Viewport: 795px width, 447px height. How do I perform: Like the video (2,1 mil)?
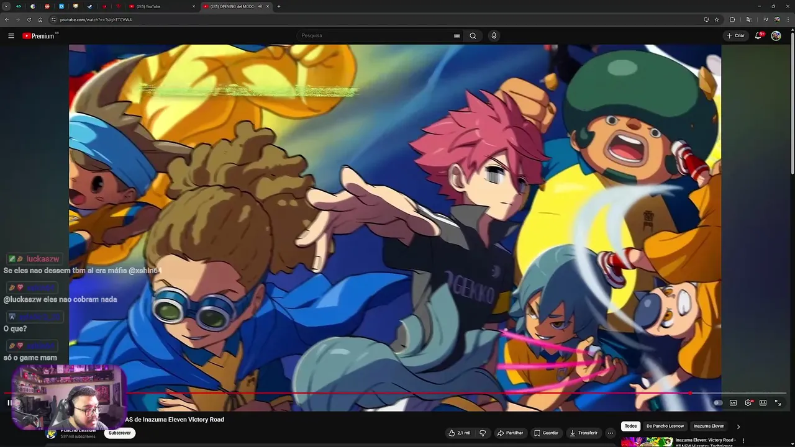459,433
